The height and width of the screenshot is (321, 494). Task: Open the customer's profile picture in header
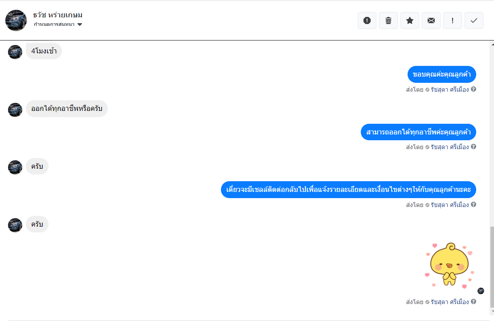16,20
